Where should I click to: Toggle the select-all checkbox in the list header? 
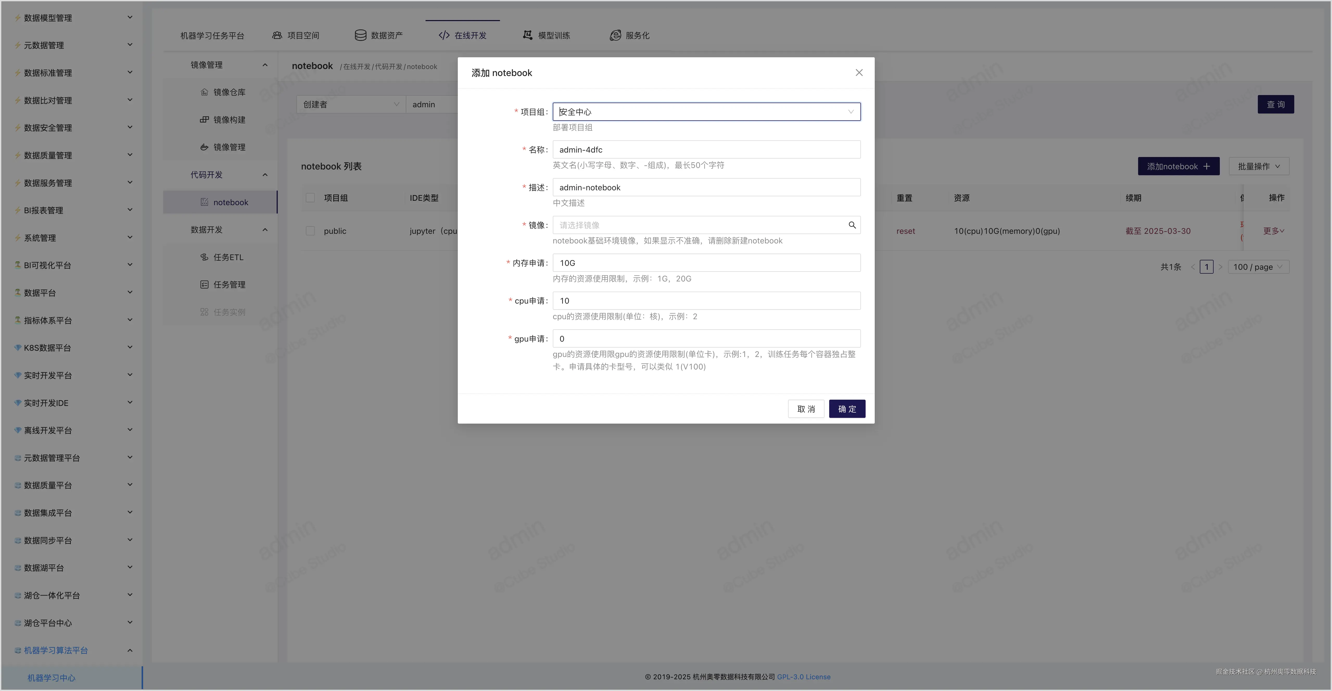(x=310, y=198)
